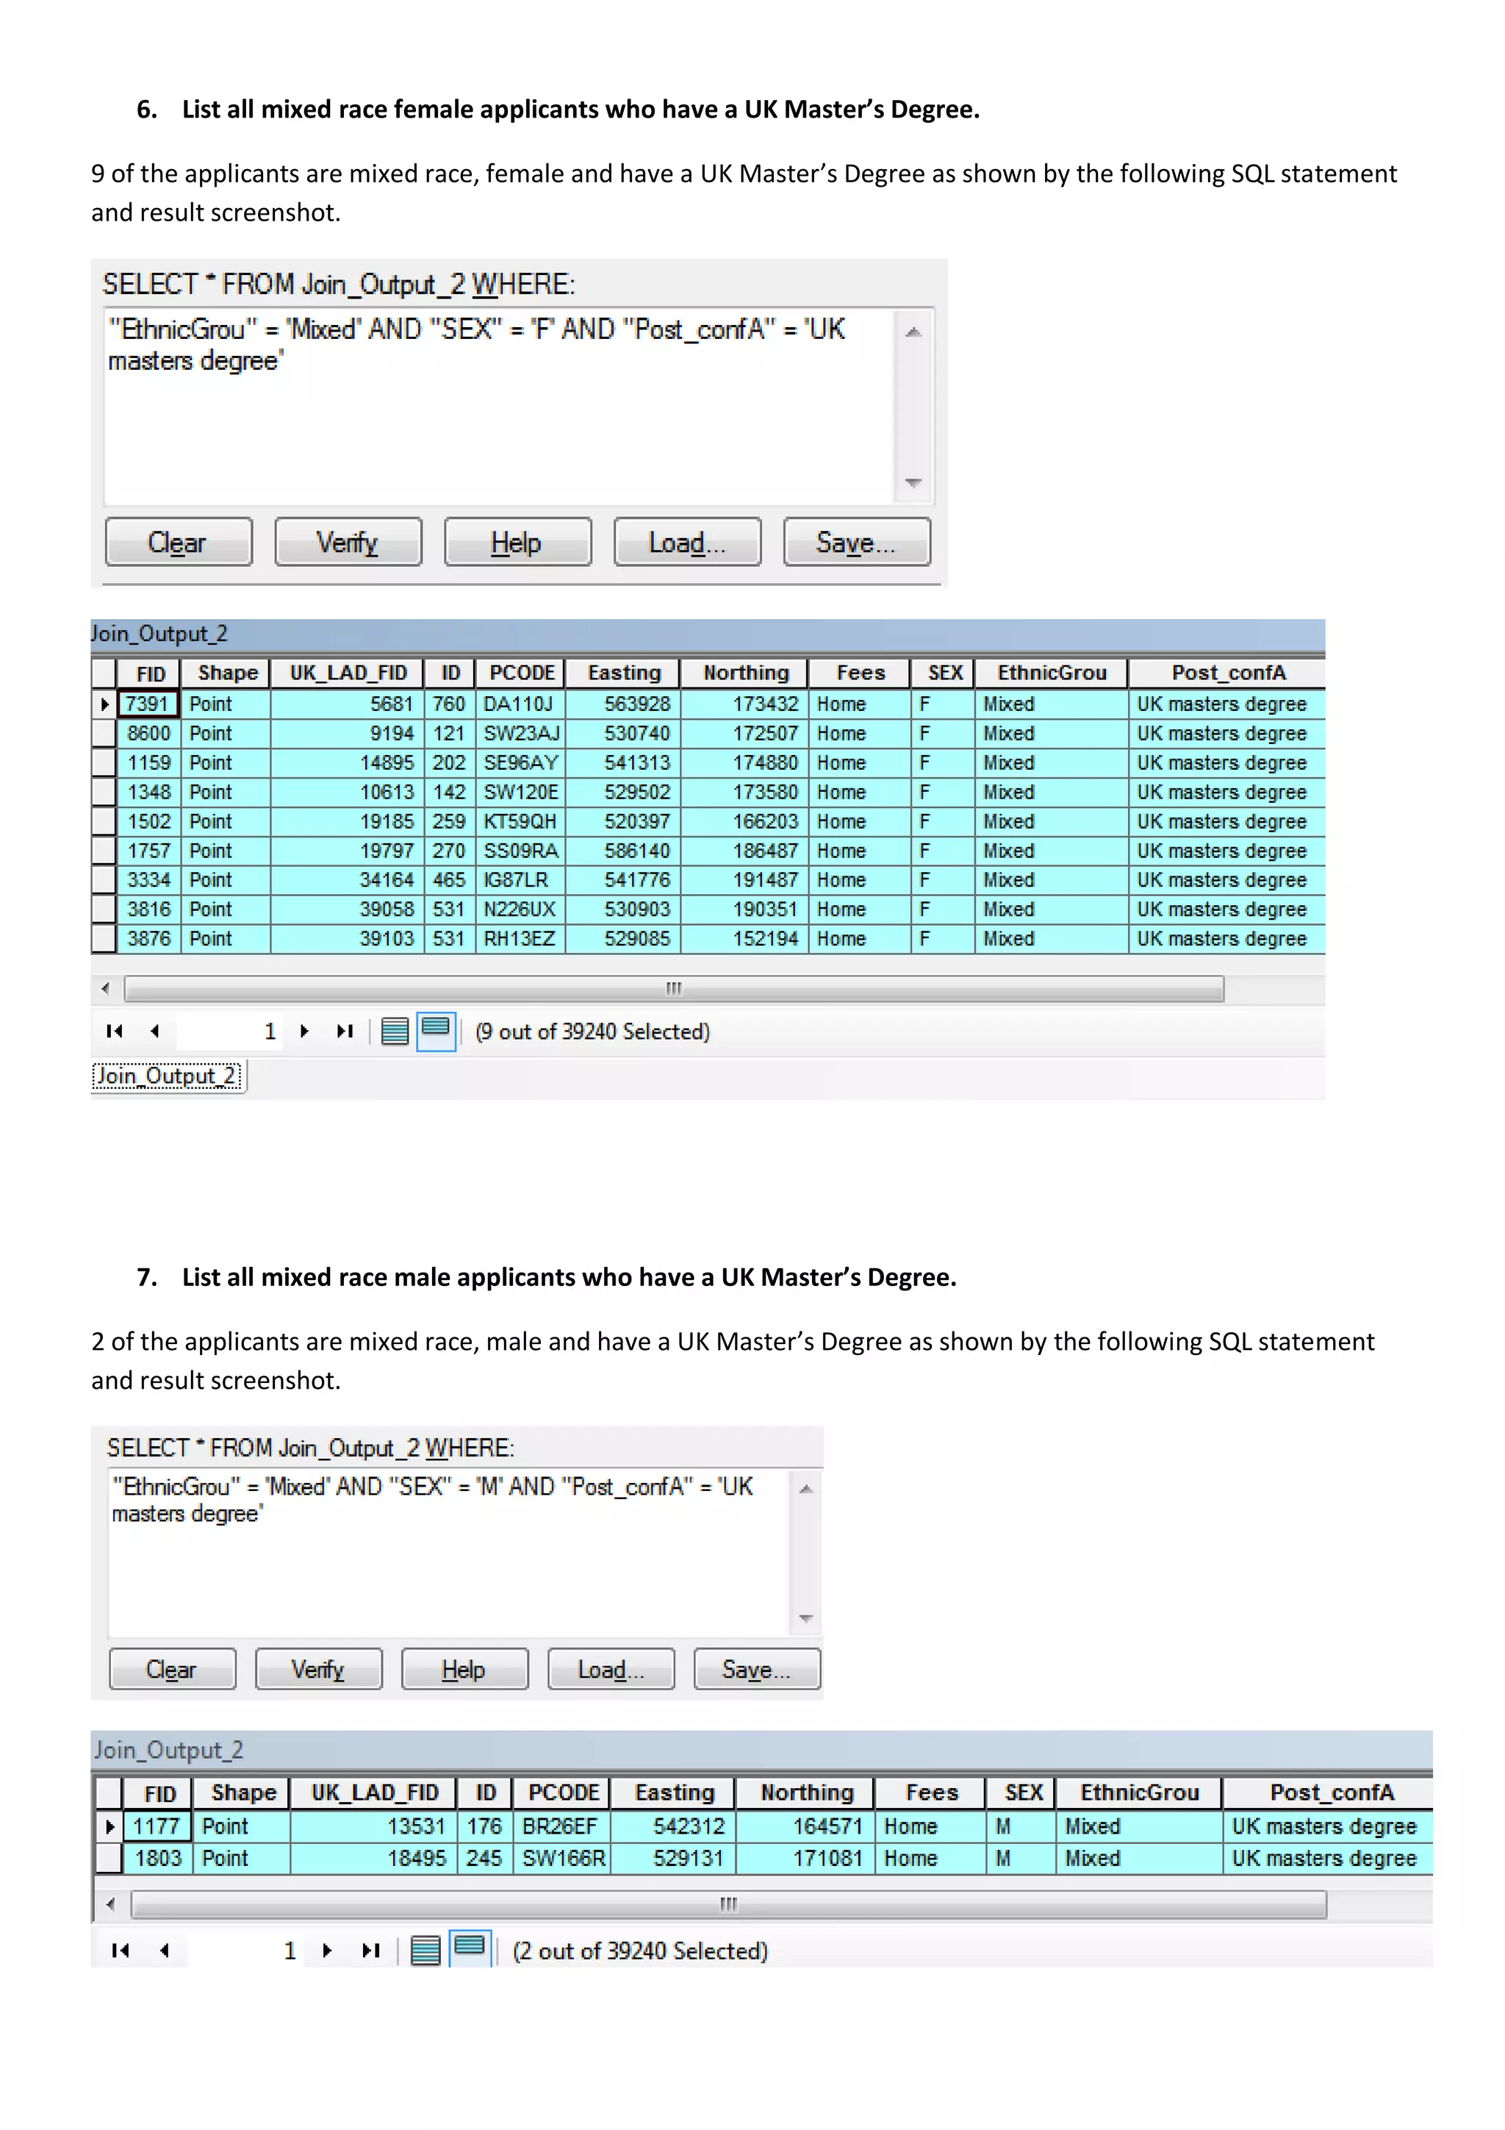
Task: Select row selector for FID 7391
Action: [x=104, y=704]
